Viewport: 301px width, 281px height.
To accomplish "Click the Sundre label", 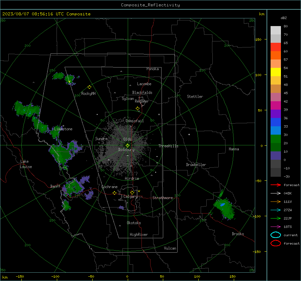I will [101, 138].
